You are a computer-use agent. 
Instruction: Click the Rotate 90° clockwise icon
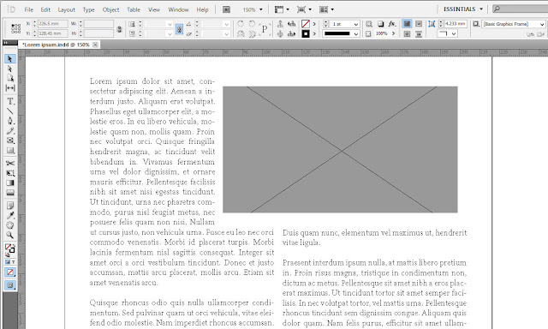(241, 24)
